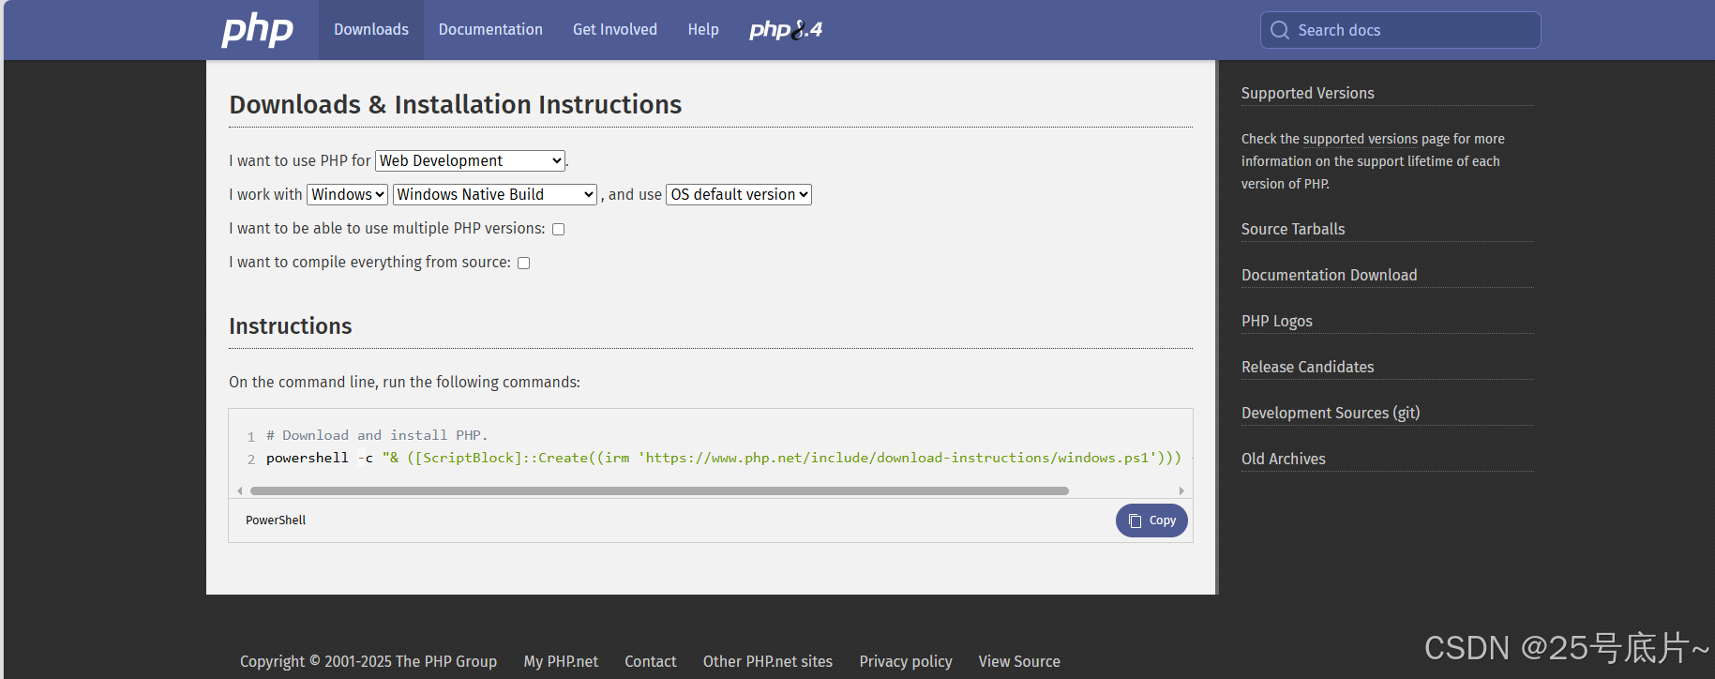Open the OS default version dropdown
The height and width of the screenshot is (679, 1715).
739,194
